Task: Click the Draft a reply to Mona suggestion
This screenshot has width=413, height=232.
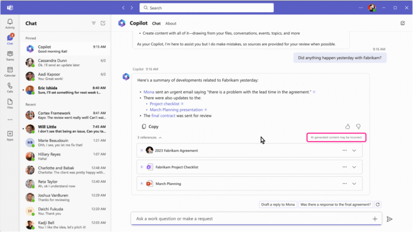Action: coord(277,204)
